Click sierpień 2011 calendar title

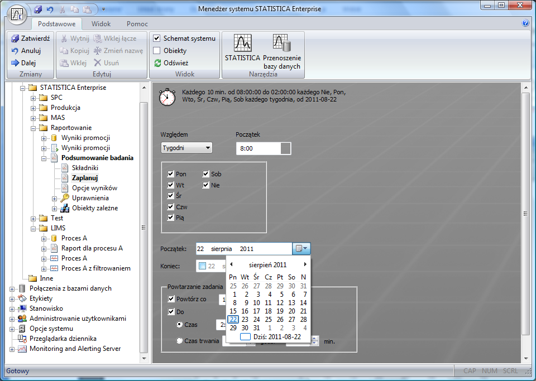click(267, 265)
